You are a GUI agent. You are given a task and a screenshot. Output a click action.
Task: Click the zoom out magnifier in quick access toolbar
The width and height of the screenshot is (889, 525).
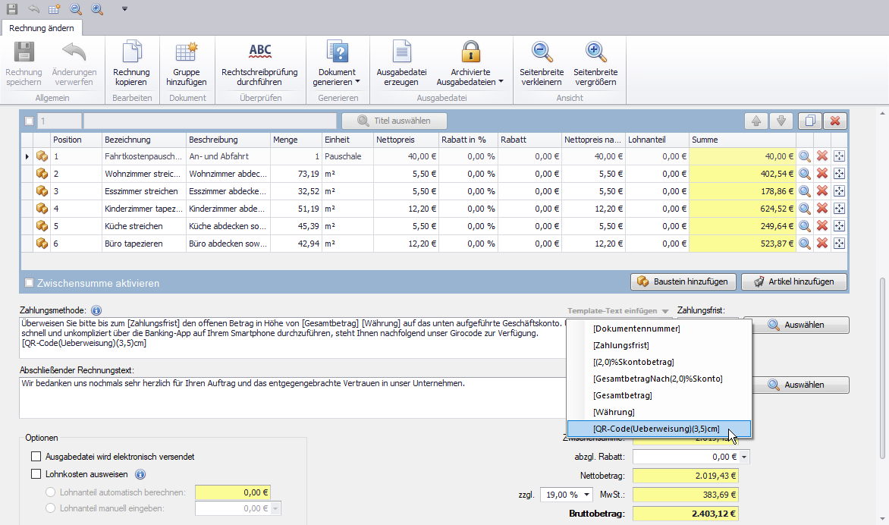click(75, 9)
